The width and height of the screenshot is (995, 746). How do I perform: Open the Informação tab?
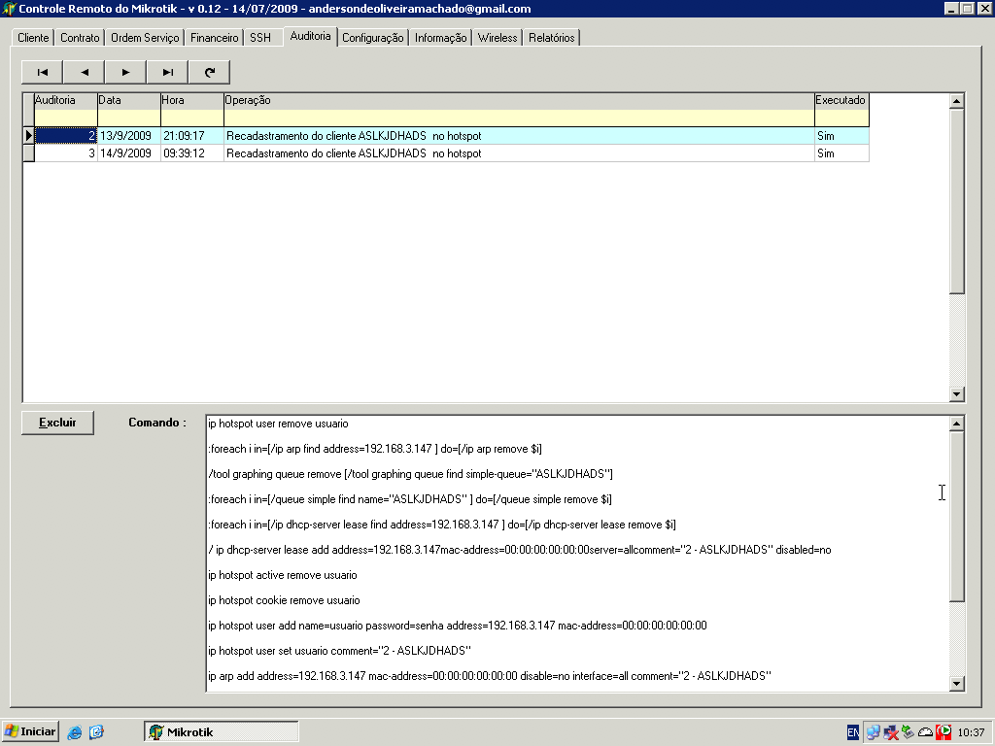coord(441,38)
